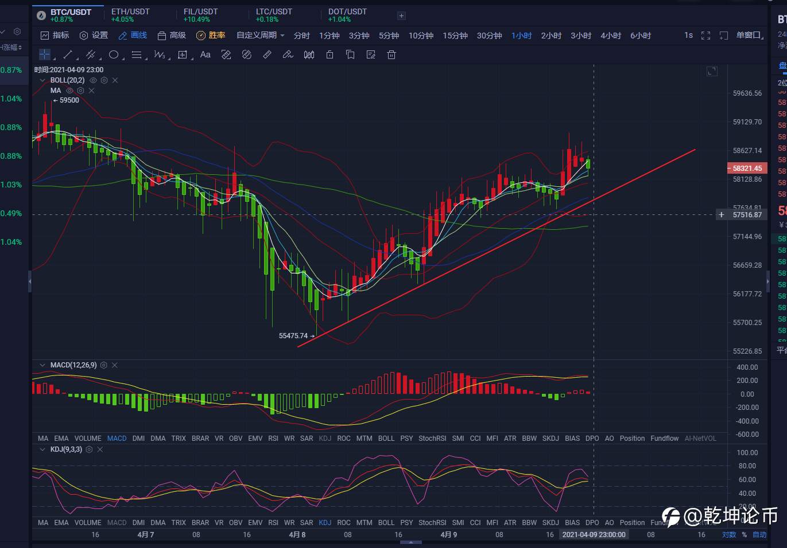
Task: Click the edit notes icon in drawing toolbar
Action: pyautogui.click(x=371, y=54)
